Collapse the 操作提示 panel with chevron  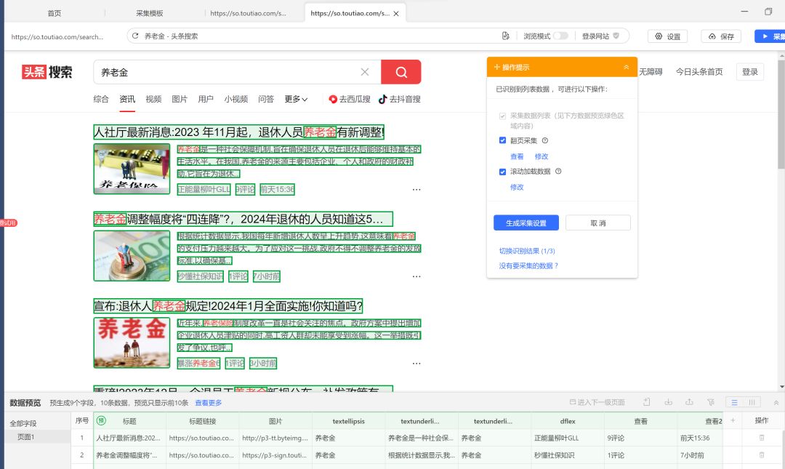627,67
